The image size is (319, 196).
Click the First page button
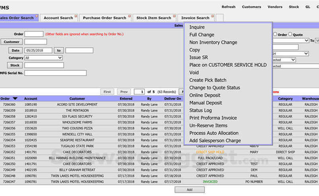(107, 92)
